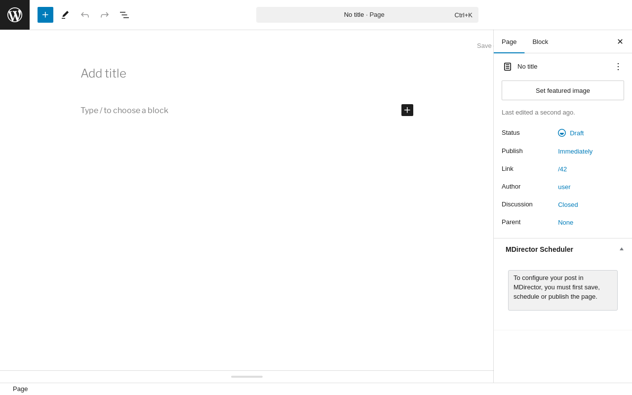Open the No title command palette bar
This screenshot has width=632, height=395.
click(x=367, y=15)
